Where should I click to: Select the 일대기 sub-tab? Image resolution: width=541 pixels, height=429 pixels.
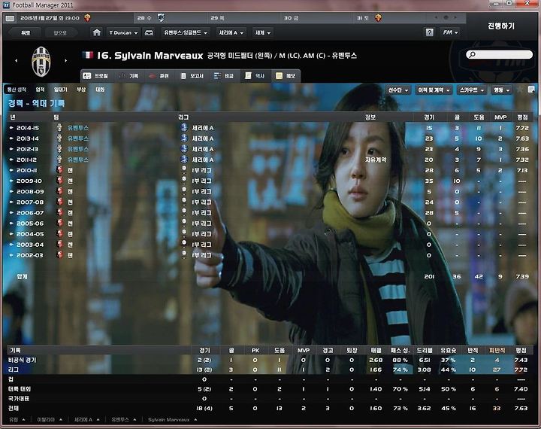pyautogui.click(x=61, y=90)
